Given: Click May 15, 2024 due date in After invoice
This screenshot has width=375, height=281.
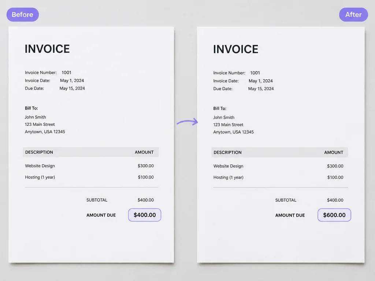Looking at the screenshot, I should pos(261,89).
